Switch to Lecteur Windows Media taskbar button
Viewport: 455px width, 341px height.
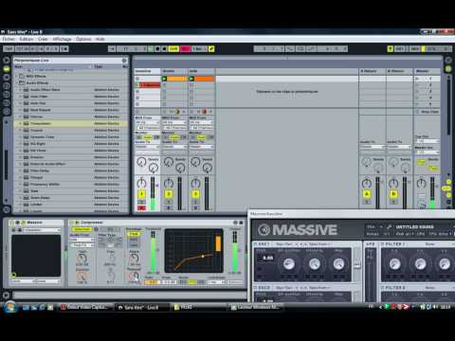[256, 307]
